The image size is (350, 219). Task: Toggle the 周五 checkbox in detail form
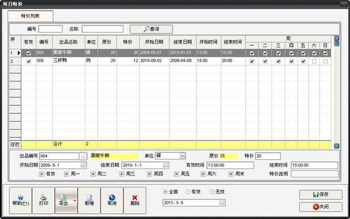click(x=176, y=174)
